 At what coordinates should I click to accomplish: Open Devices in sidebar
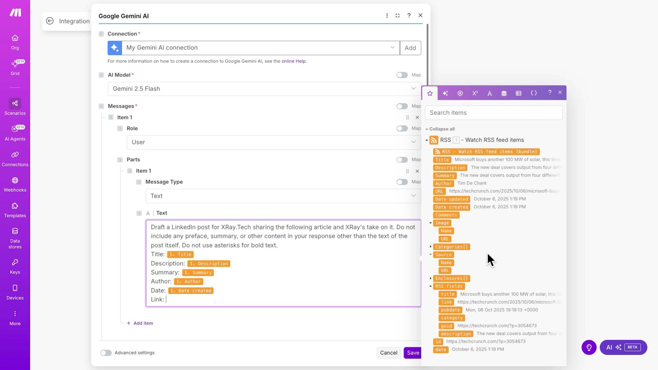[x=15, y=292]
